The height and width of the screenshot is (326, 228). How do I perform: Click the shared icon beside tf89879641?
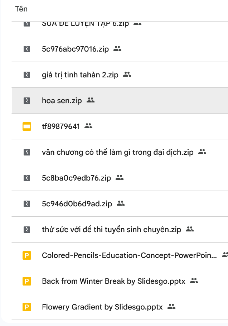88,126
